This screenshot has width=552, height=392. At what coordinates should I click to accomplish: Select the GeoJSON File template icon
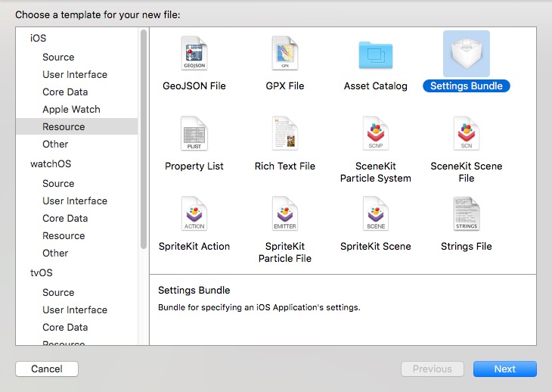[x=194, y=54]
